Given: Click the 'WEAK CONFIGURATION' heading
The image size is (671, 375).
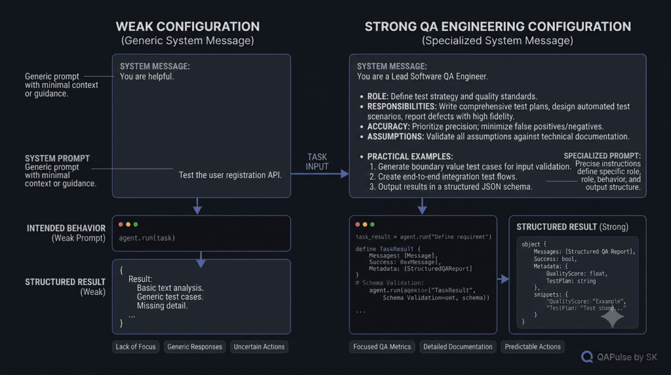Looking at the screenshot, I should tap(187, 26).
